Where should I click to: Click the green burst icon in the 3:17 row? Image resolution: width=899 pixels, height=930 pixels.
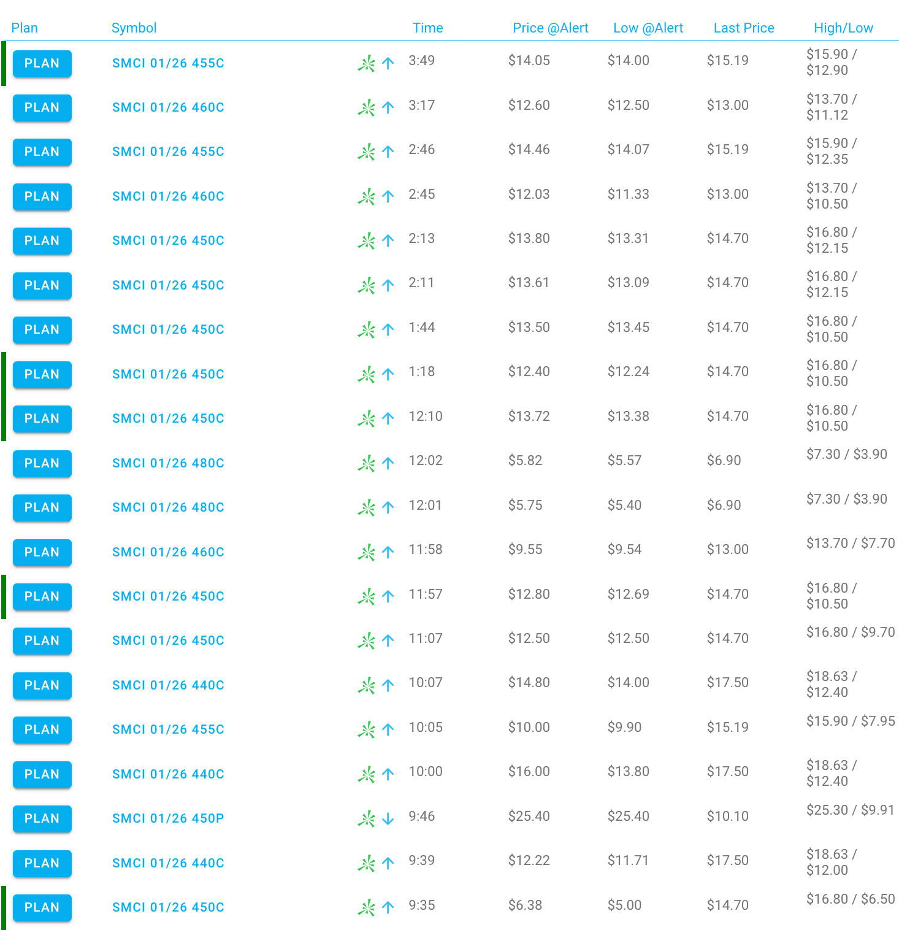pos(367,108)
